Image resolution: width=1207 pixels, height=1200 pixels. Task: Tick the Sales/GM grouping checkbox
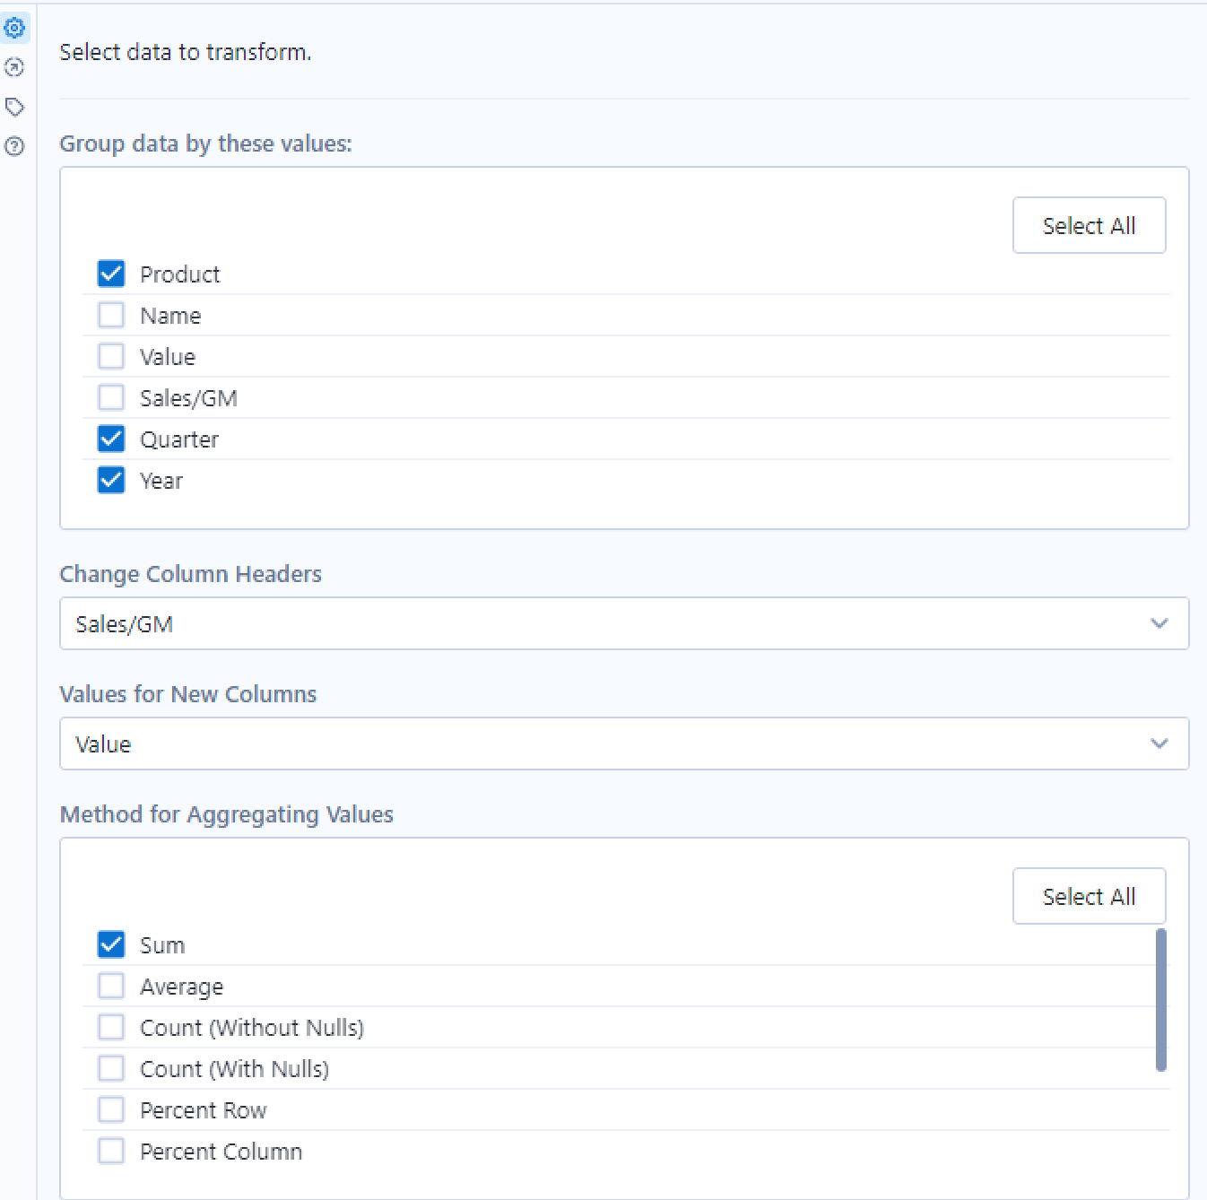tap(111, 397)
